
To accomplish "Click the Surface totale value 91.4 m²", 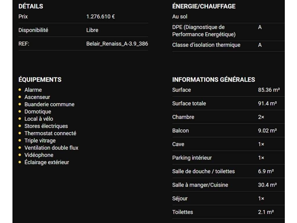I will click(267, 104).
